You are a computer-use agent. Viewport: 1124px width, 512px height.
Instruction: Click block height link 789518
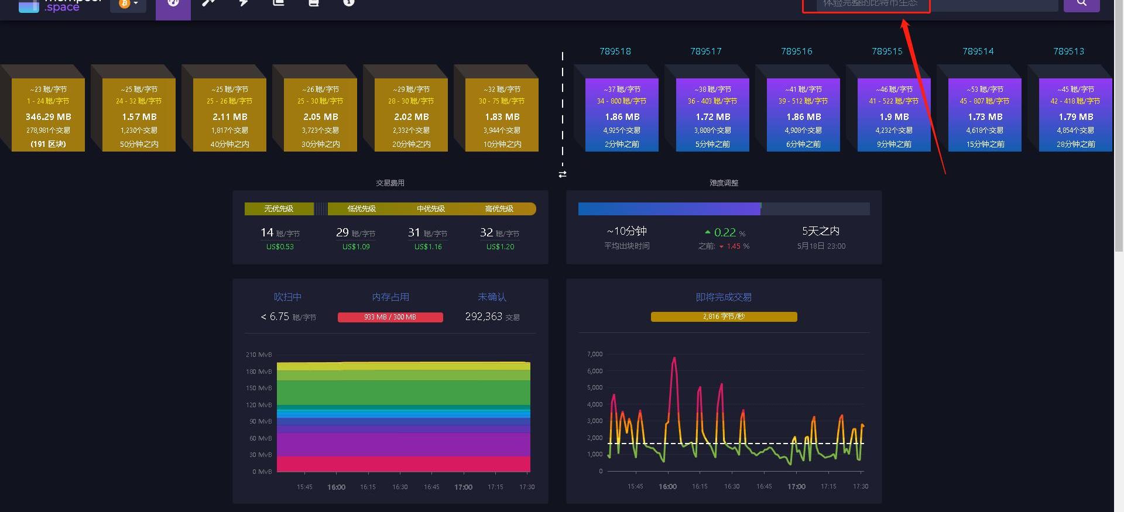click(615, 51)
